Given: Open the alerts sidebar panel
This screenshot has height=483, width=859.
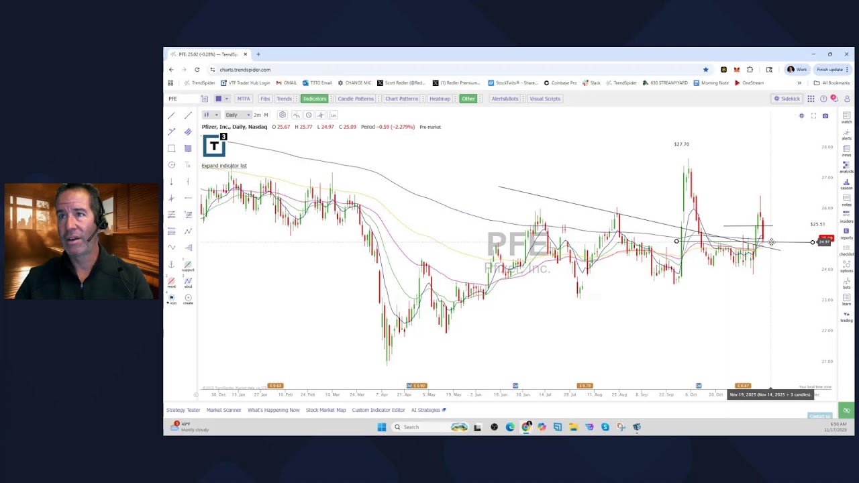Looking at the screenshot, I should (846, 134).
